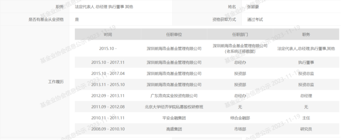Click the name value 张颖豪

253,7
